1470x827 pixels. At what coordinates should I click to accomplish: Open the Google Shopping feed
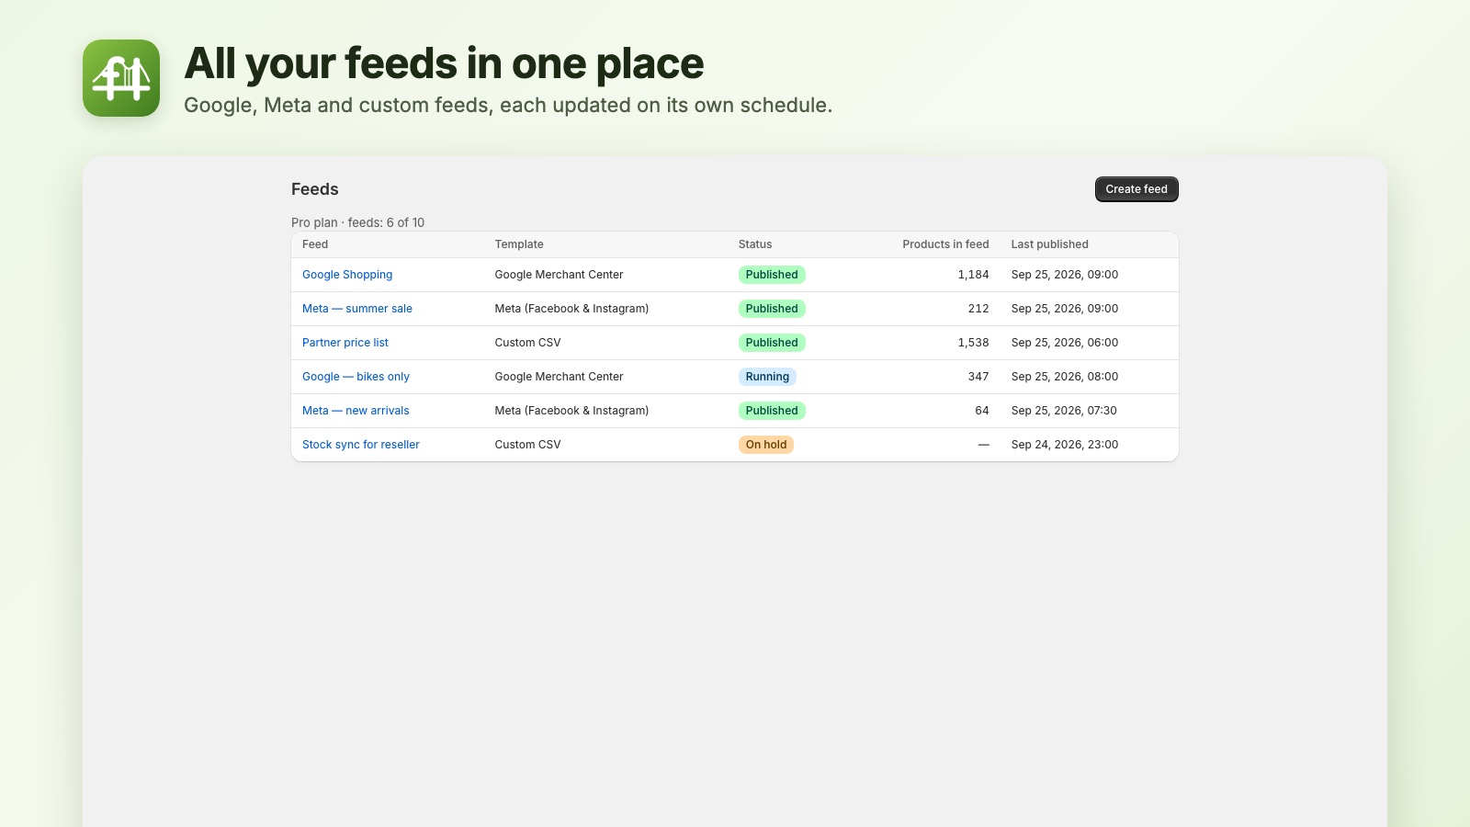[347, 275]
